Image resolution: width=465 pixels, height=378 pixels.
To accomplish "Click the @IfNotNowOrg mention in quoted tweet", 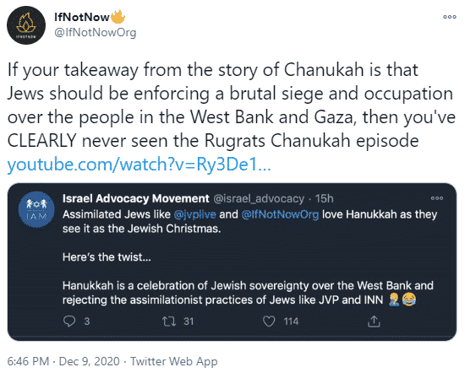I will pos(280,214).
